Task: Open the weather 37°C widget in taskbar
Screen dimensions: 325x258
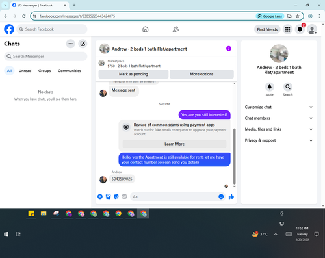Action: pyautogui.click(x=260, y=234)
